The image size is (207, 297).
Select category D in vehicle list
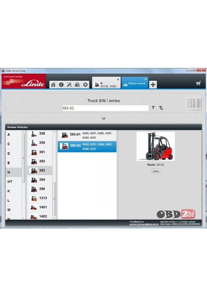tap(14, 153)
